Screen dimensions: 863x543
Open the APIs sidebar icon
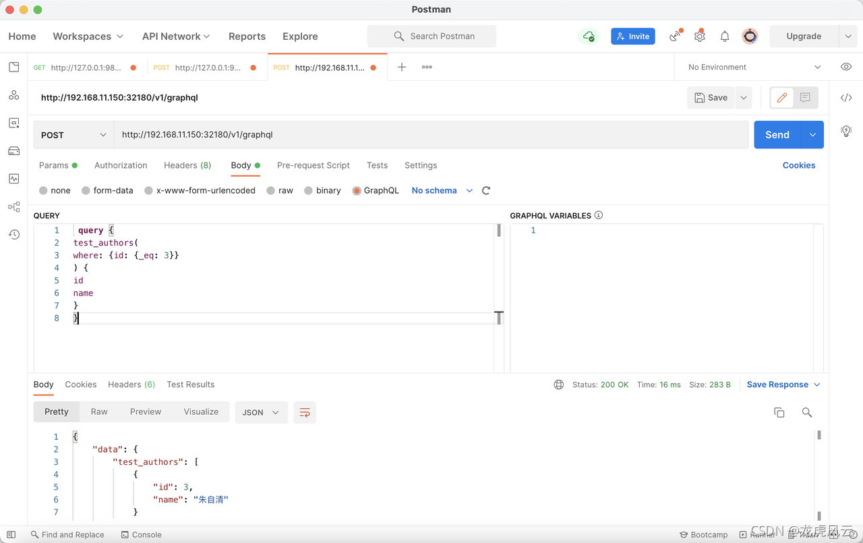[14, 95]
